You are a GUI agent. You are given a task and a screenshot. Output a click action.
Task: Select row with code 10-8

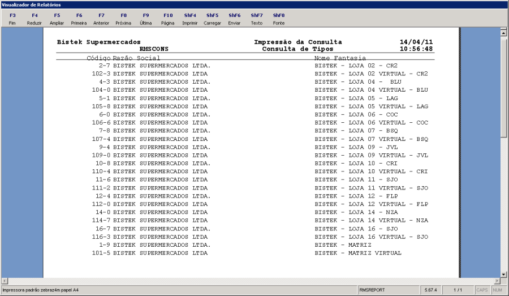click(x=247, y=164)
